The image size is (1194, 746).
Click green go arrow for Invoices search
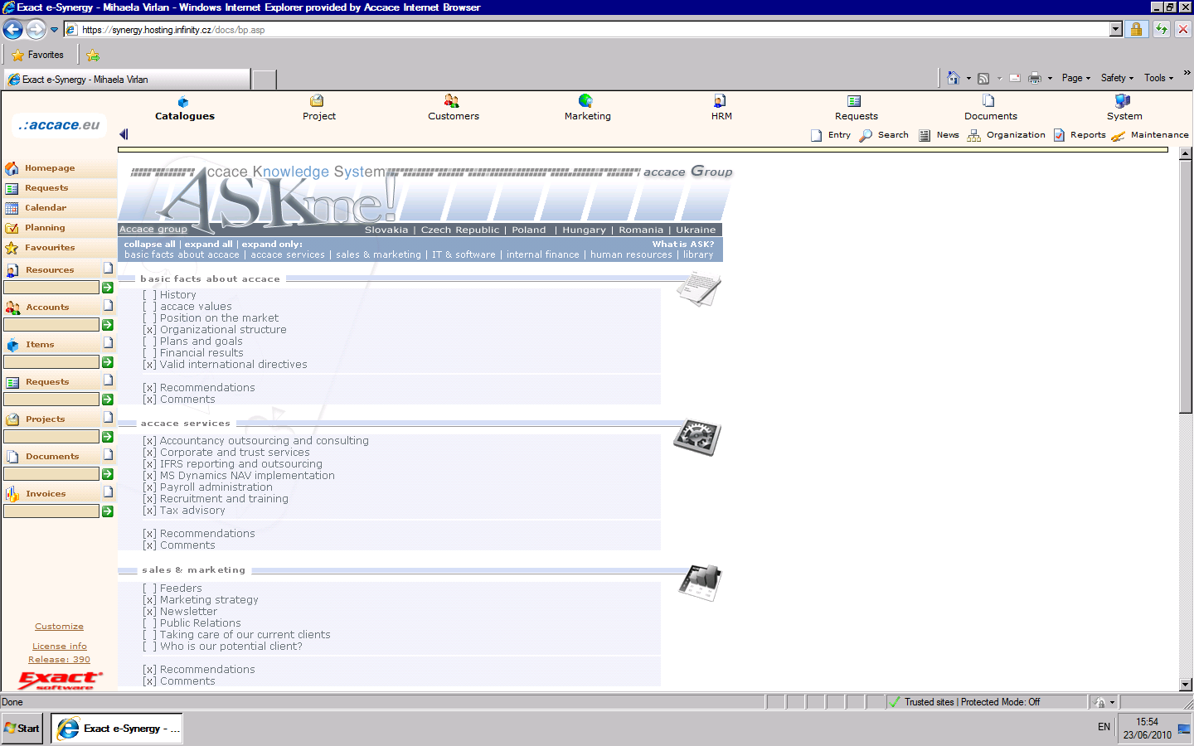click(108, 511)
